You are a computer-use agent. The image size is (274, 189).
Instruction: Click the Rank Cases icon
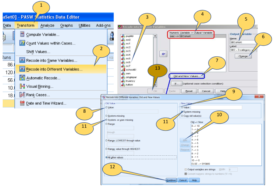coord(22,94)
